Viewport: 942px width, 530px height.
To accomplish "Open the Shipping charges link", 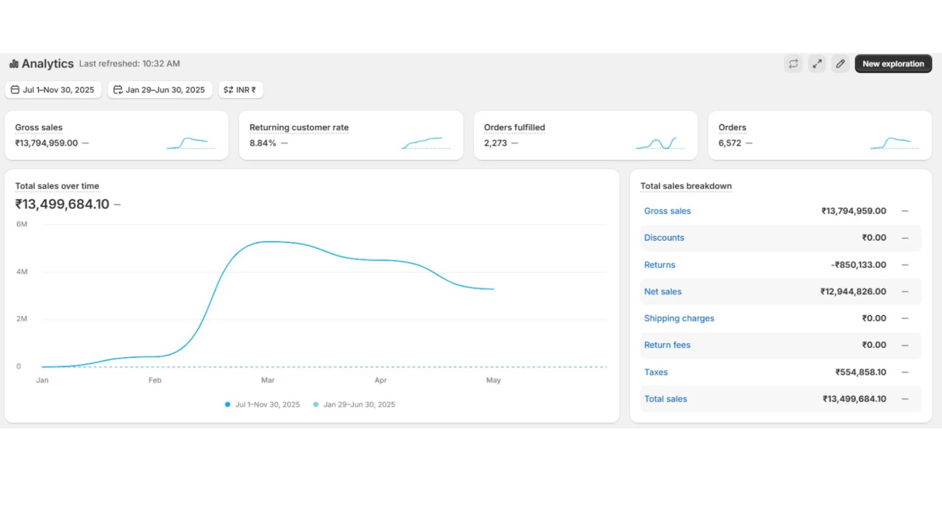I will pyautogui.click(x=679, y=318).
